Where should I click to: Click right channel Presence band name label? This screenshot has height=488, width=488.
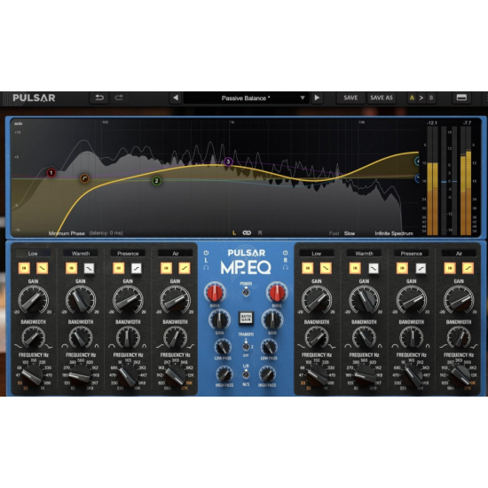click(412, 254)
